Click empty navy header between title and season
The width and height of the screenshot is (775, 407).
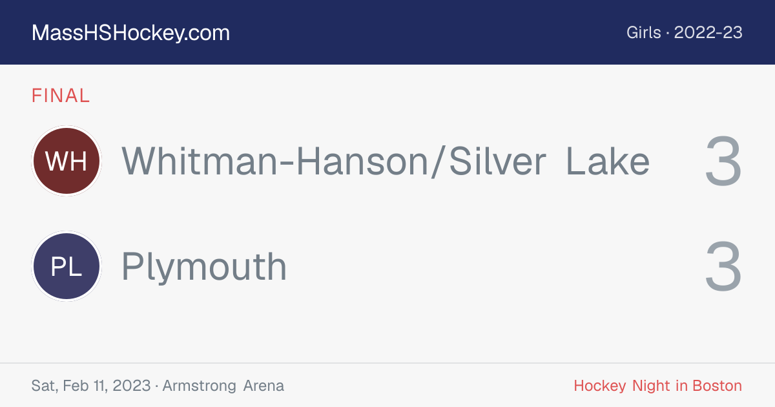426,33
